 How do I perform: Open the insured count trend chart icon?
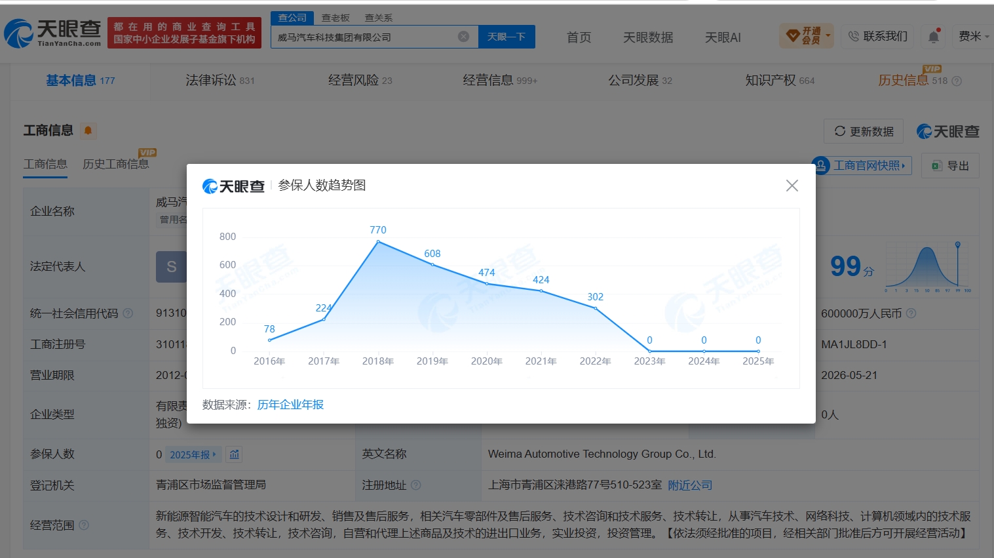coord(234,454)
